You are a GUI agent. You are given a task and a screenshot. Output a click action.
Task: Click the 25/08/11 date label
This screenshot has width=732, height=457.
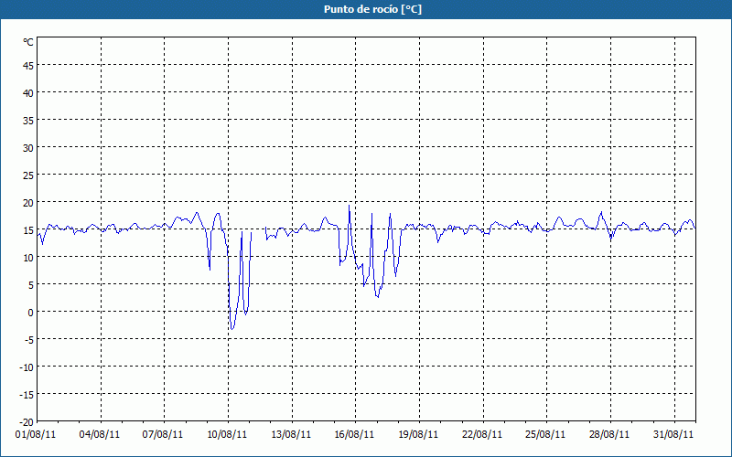[545, 434]
